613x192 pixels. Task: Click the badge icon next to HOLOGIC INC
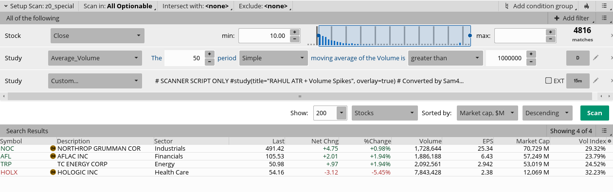[53, 172]
